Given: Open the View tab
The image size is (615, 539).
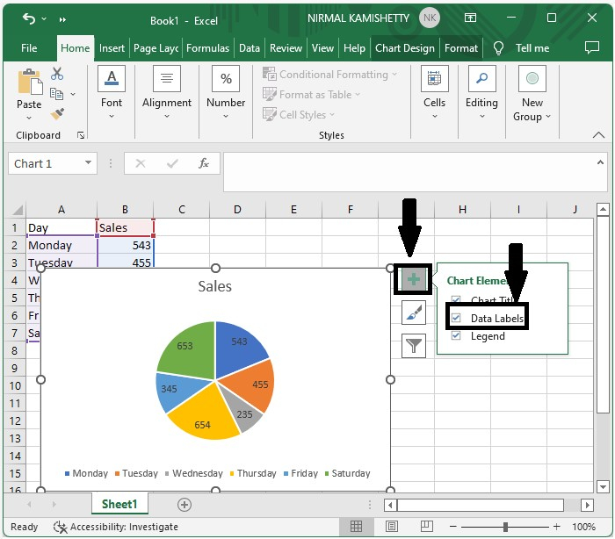Looking at the screenshot, I should 322,48.
